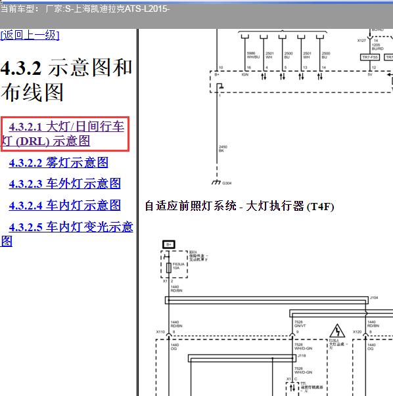Click the X110 connector label

(160, 332)
